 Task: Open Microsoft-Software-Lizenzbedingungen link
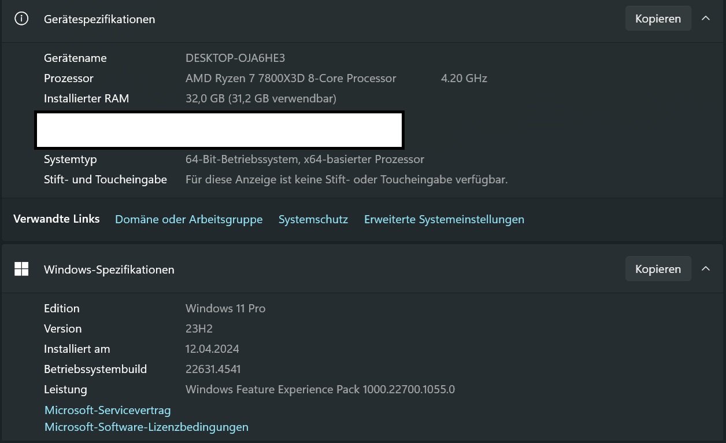146,427
